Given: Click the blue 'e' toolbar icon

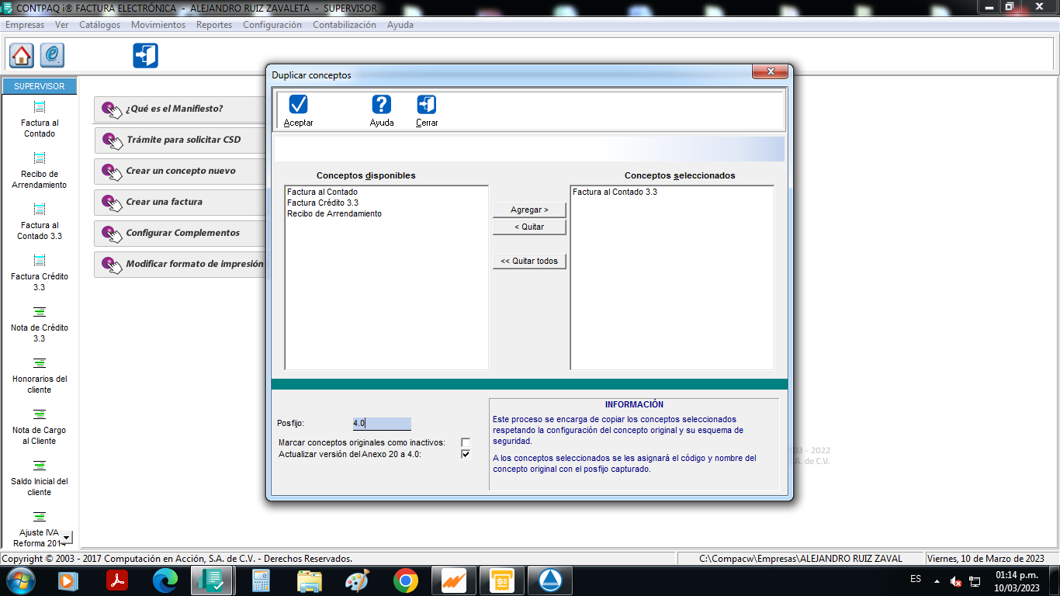Looking at the screenshot, I should (x=52, y=55).
